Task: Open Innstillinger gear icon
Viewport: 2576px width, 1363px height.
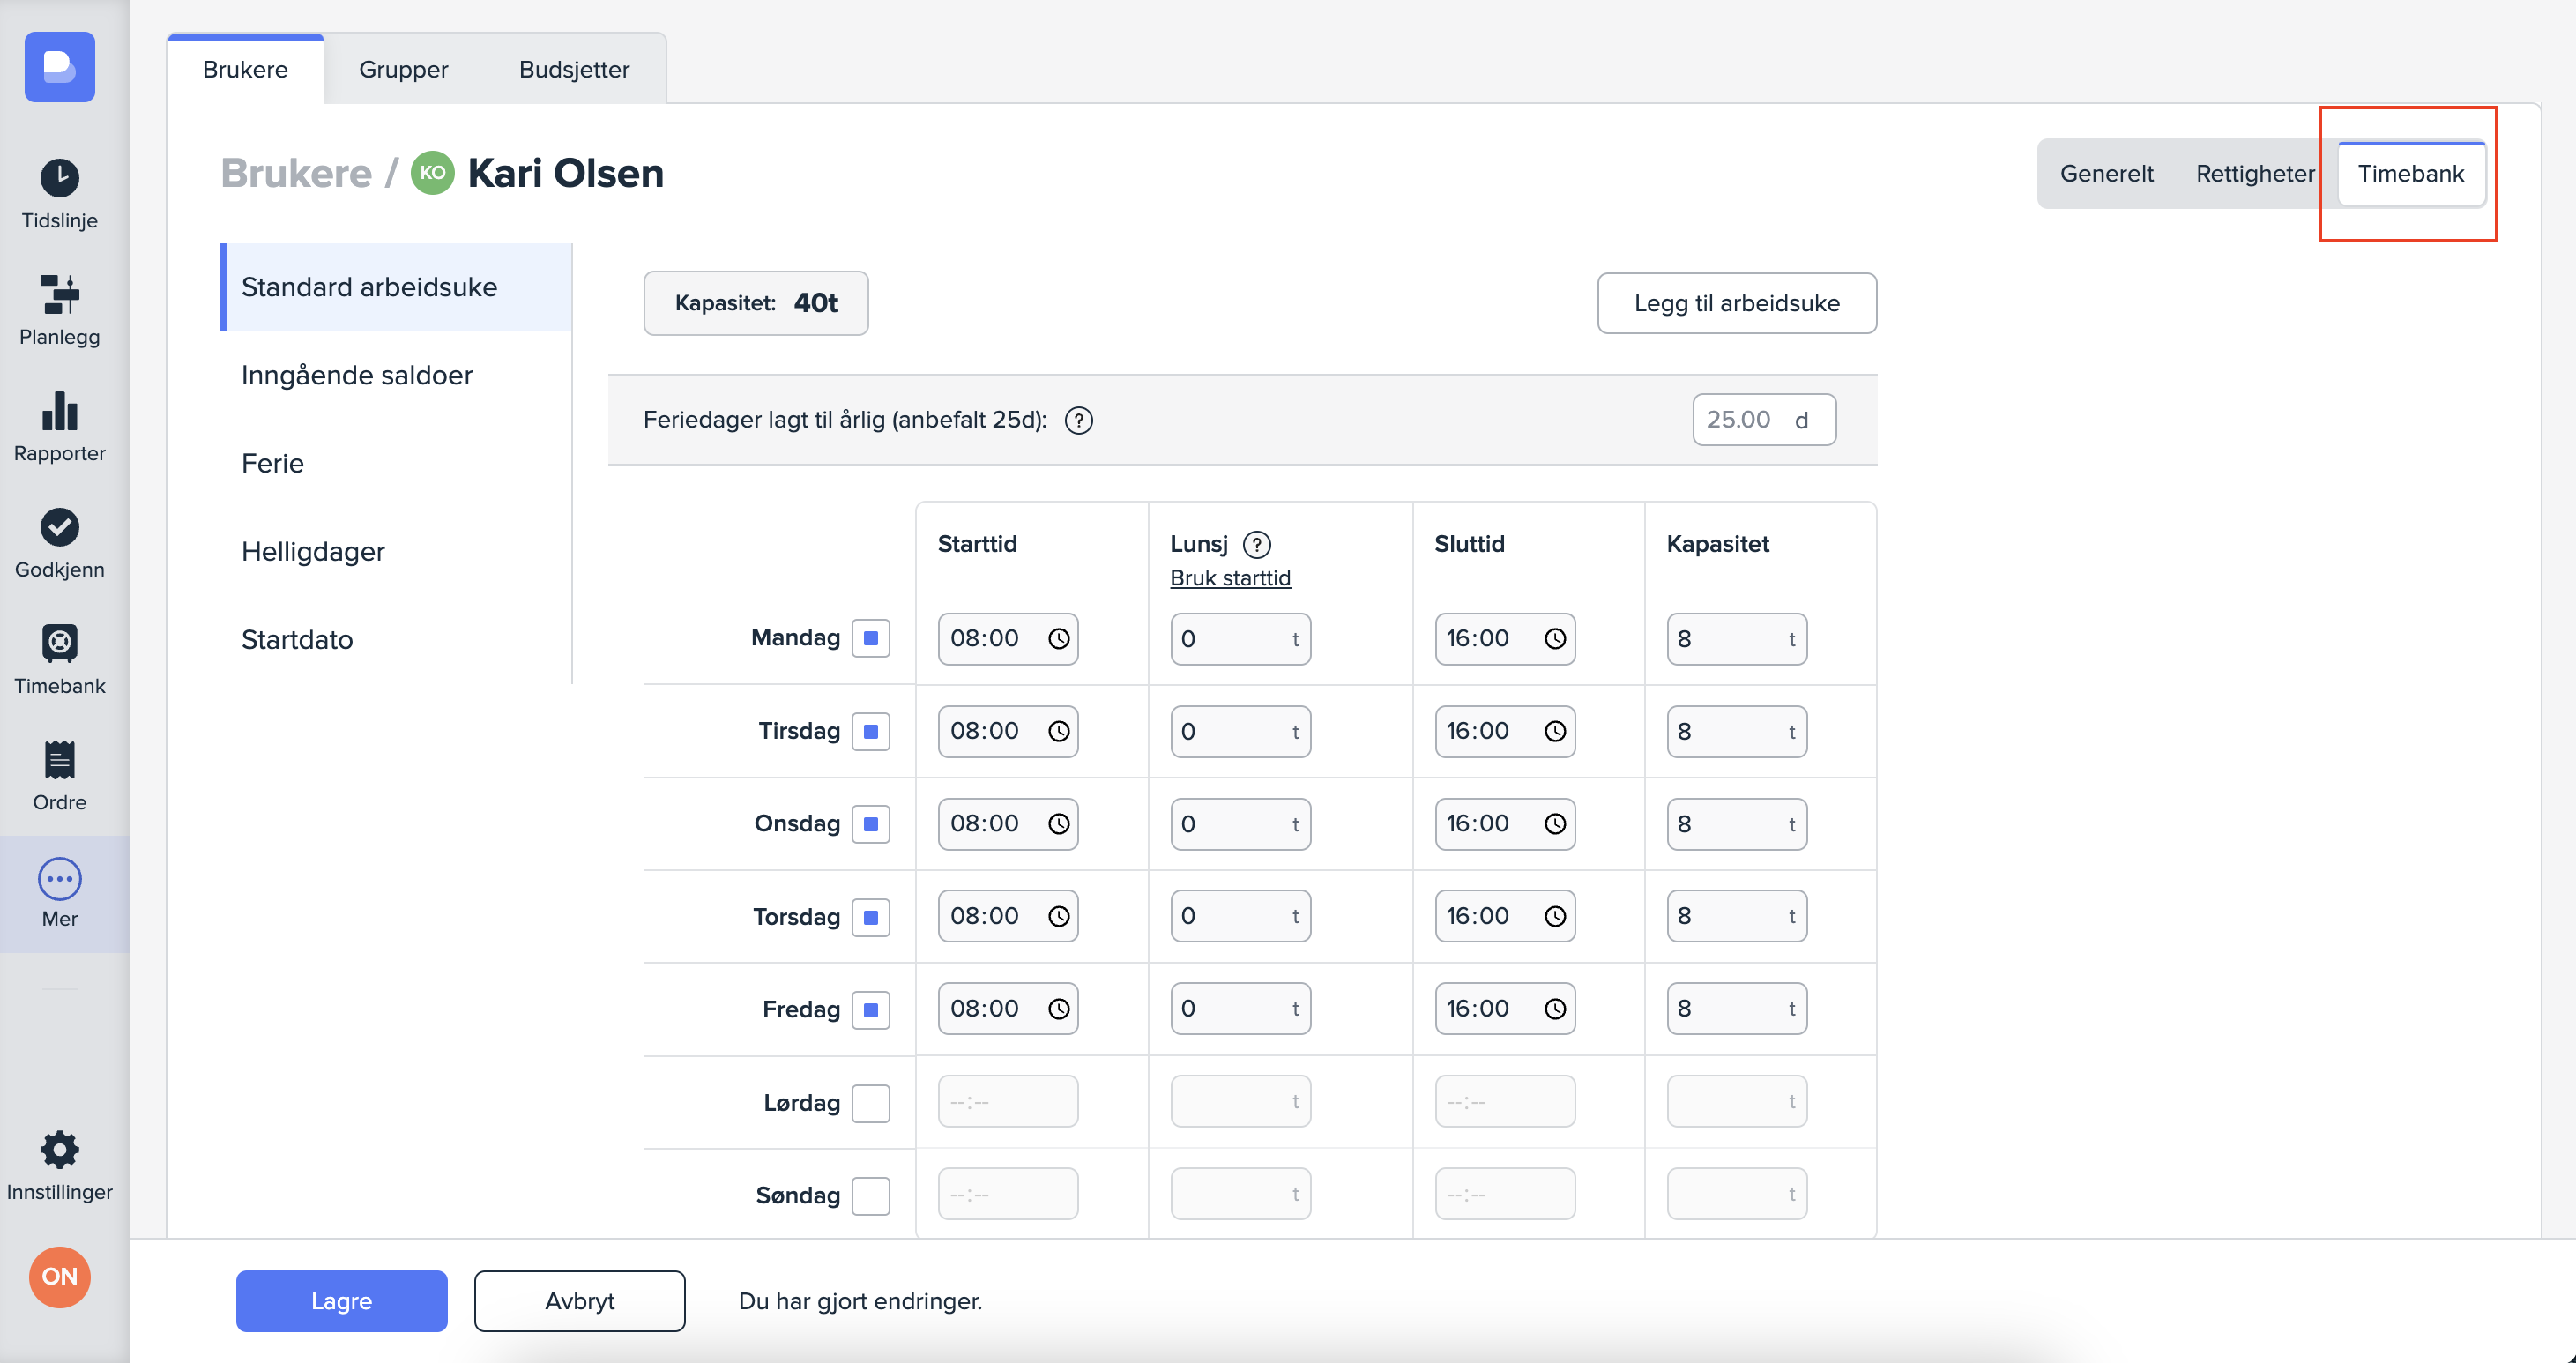Action: click(x=59, y=1150)
